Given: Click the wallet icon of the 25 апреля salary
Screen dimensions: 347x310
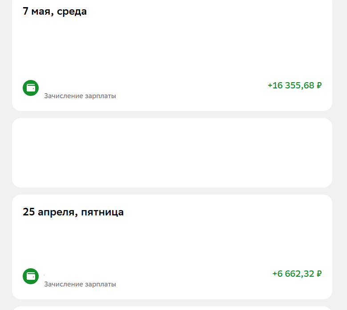Looking at the screenshot, I should coord(31,276).
